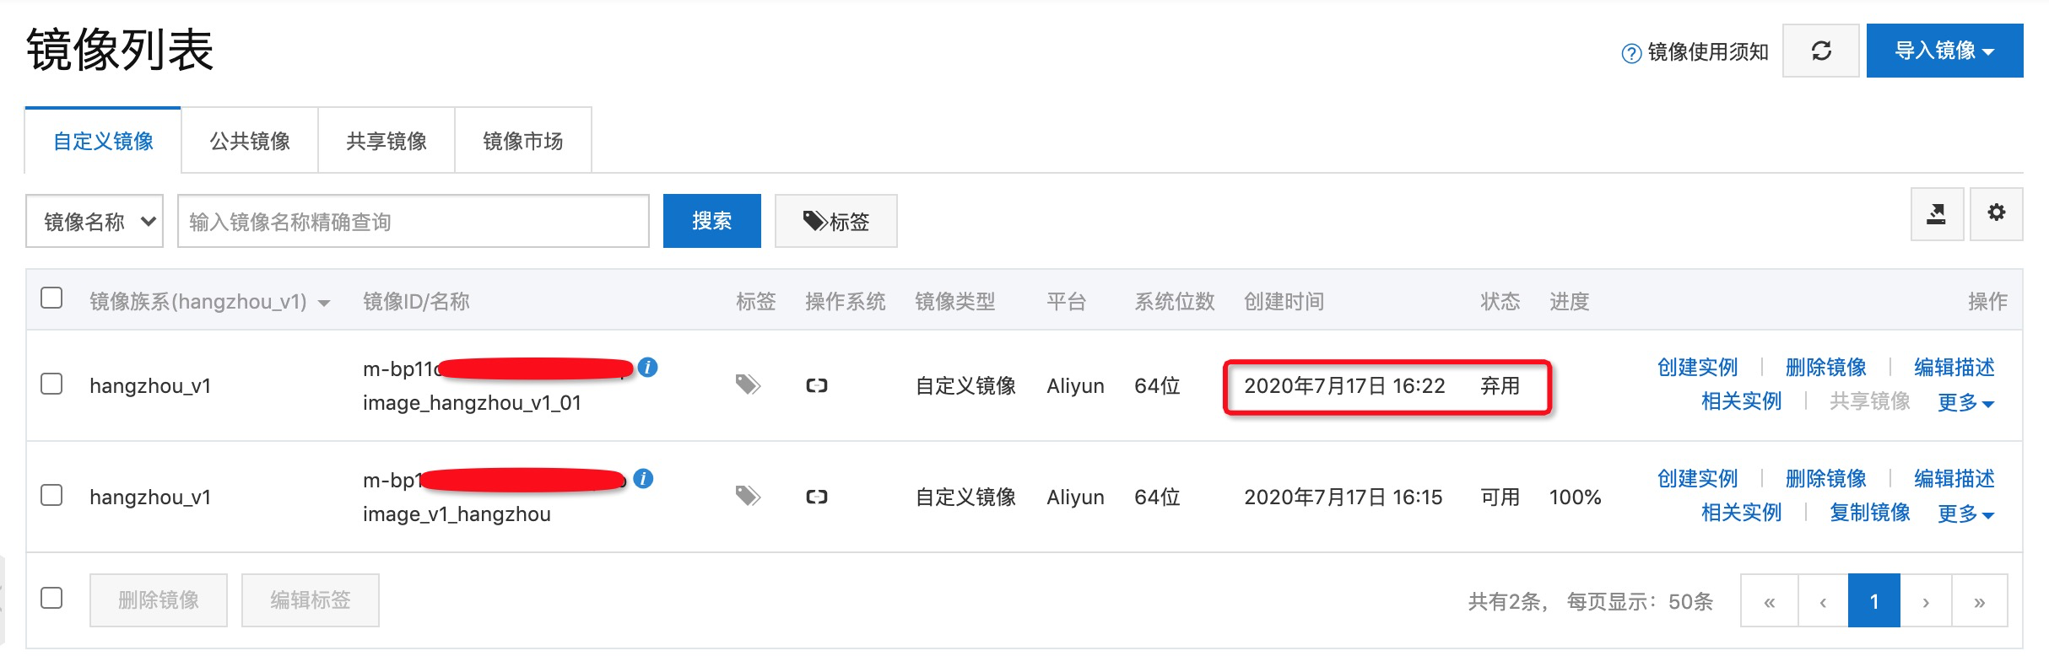The image size is (2049, 656).
Task: Click the tag icon for image_hangzhou_v1_01
Action: 748,385
